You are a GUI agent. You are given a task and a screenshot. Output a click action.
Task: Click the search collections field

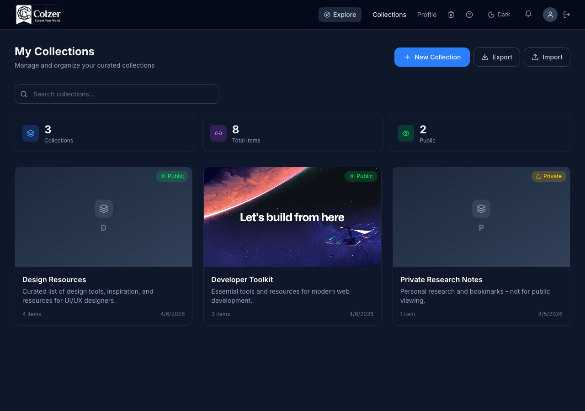point(117,94)
